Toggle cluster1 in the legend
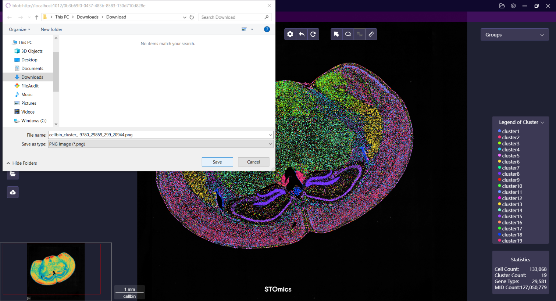The height and width of the screenshot is (301, 556). click(x=510, y=132)
